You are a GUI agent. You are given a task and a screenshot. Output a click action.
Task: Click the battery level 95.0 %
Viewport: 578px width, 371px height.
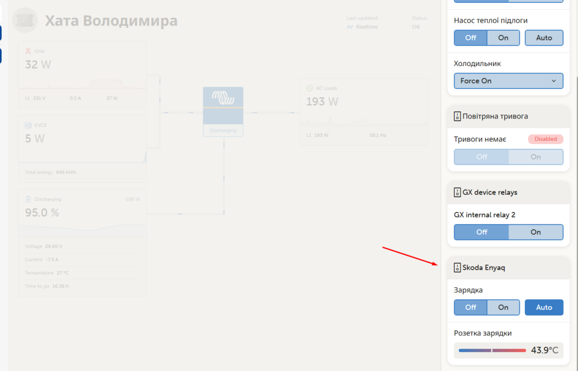[x=42, y=213]
